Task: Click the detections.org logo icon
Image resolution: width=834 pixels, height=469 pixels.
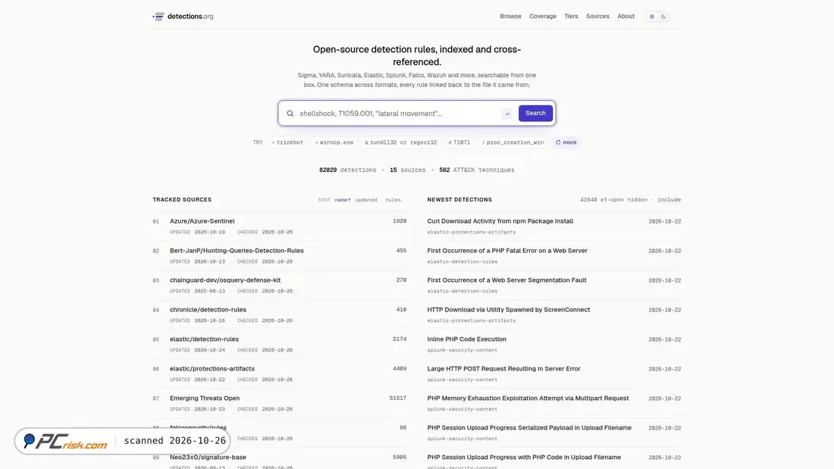Action: pos(158,17)
